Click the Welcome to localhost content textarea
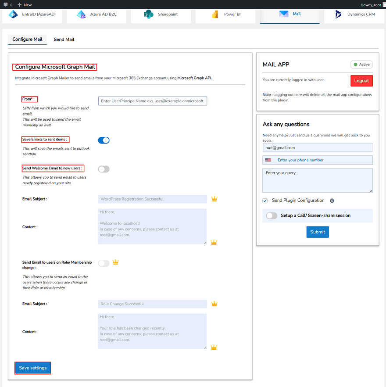 [x=152, y=226]
